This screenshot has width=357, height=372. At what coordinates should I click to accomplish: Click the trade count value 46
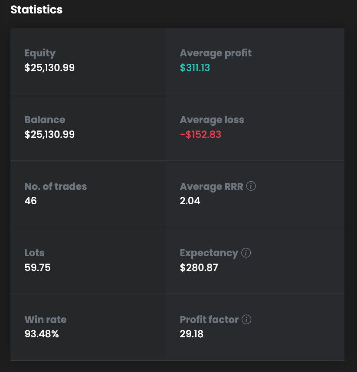coord(31,201)
